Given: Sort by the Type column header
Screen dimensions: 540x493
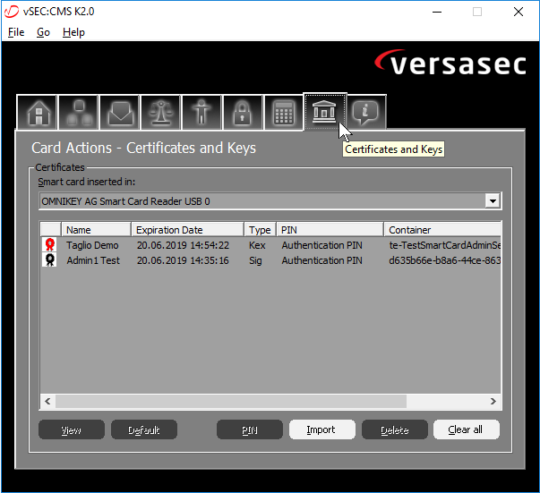Looking at the screenshot, I should tap(260, 229).
